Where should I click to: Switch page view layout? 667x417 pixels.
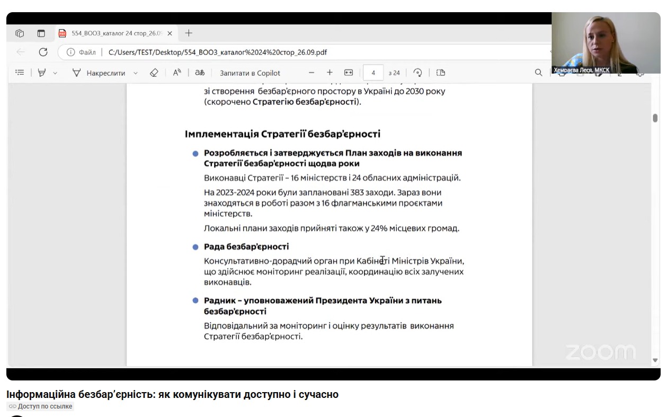(441, 73)
